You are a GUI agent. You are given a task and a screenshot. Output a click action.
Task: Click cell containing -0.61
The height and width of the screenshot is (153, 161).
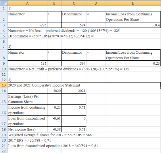(x=54, y=121)
